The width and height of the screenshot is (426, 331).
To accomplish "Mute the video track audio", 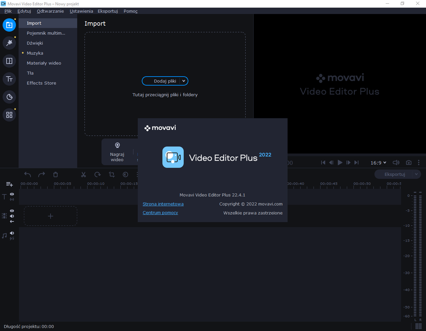I will [x=12, y=216].
